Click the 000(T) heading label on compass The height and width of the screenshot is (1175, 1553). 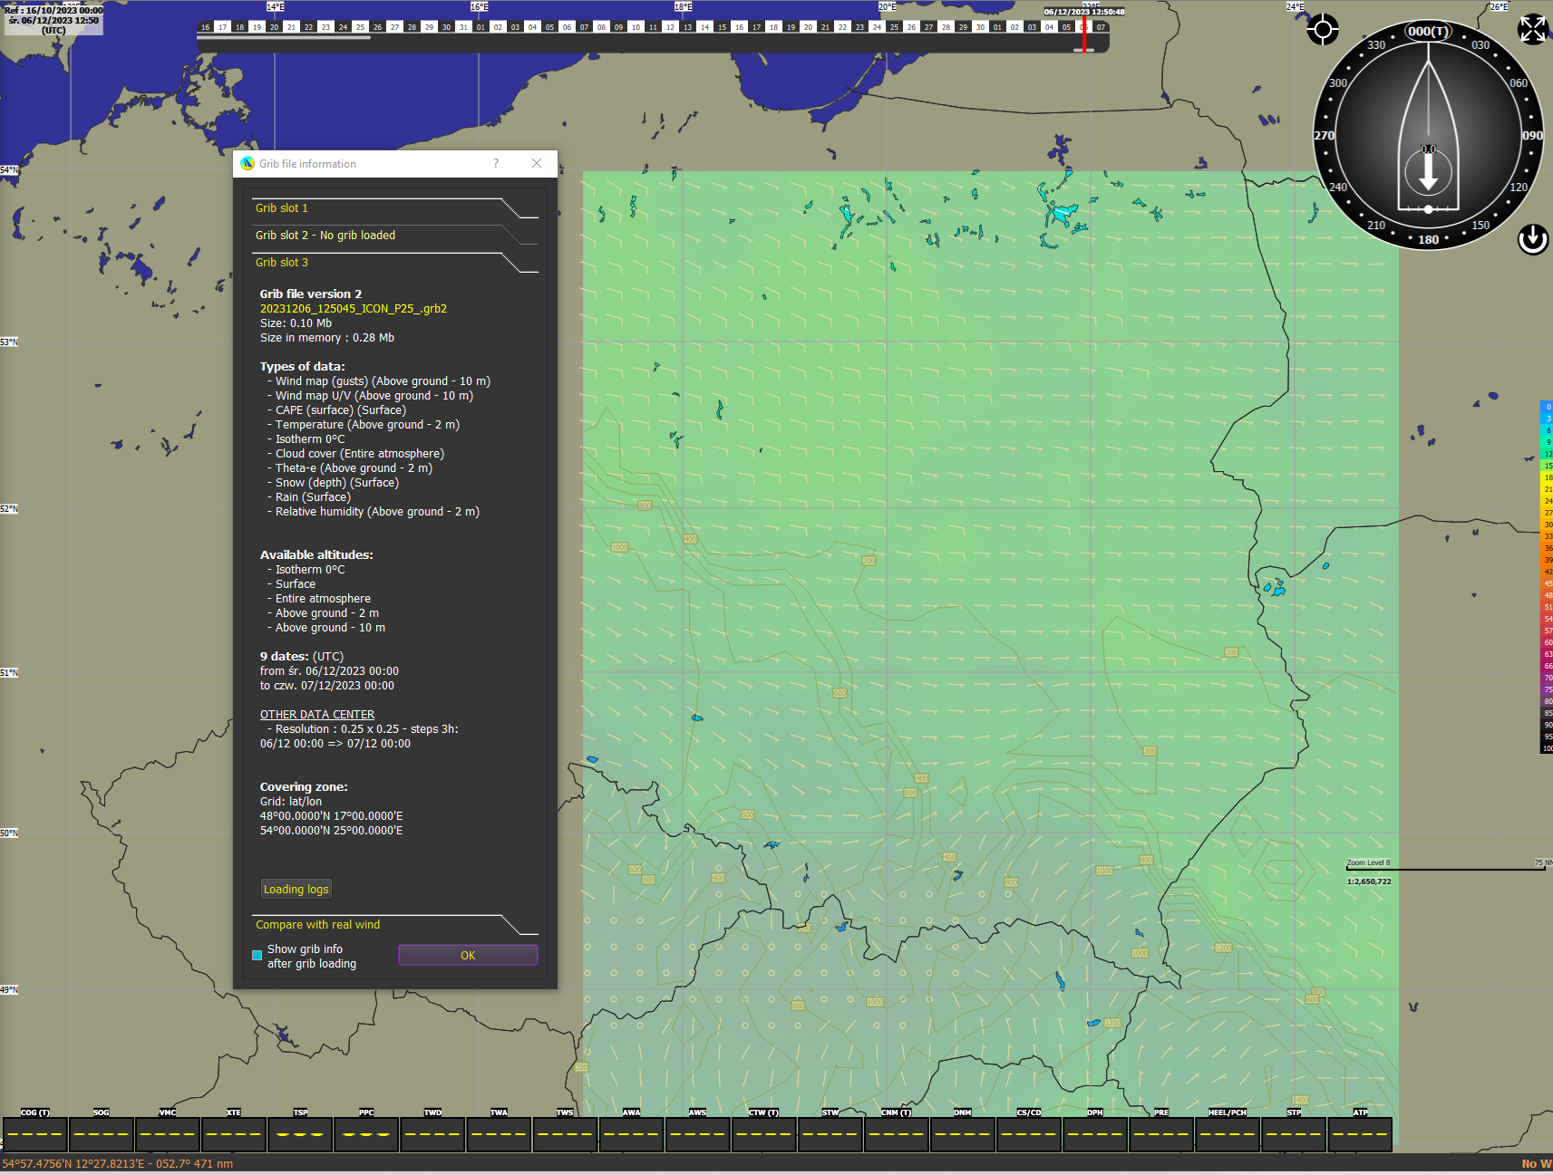point(1428,32)
